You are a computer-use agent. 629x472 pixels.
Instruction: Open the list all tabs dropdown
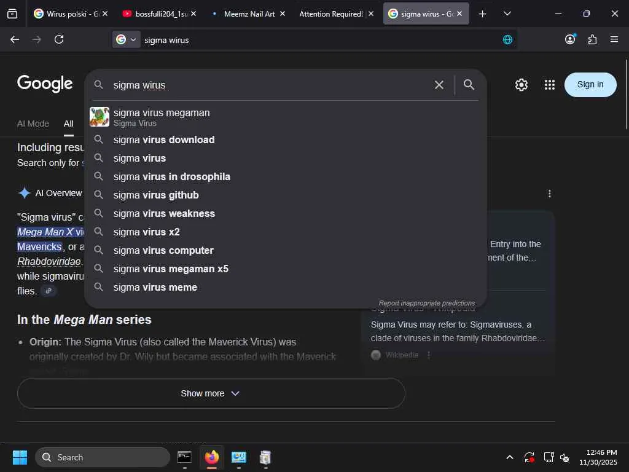[507, 14]
